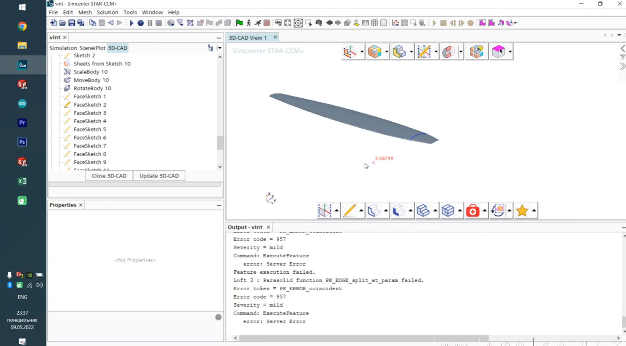Click the sketch plane icon in bottom toolbar
Viewport: 626px width, 346px height.
(325, 210)
